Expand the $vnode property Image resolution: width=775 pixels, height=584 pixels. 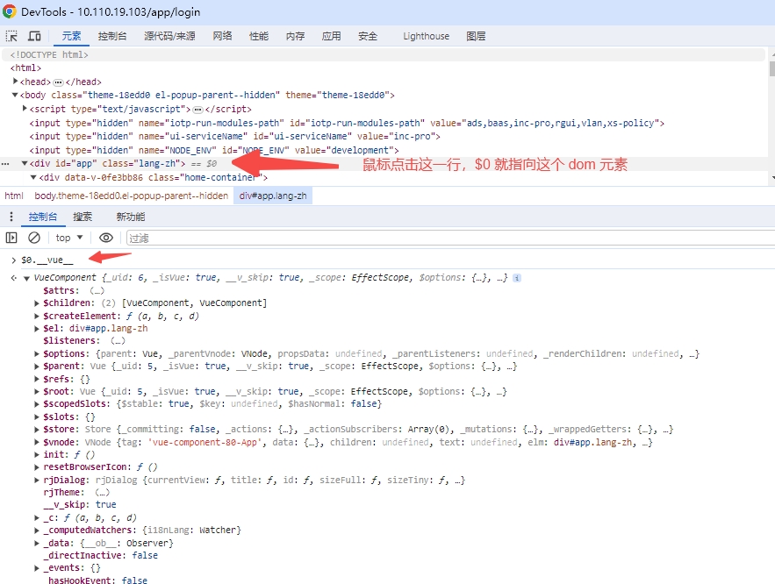click(x=37, y=442)
